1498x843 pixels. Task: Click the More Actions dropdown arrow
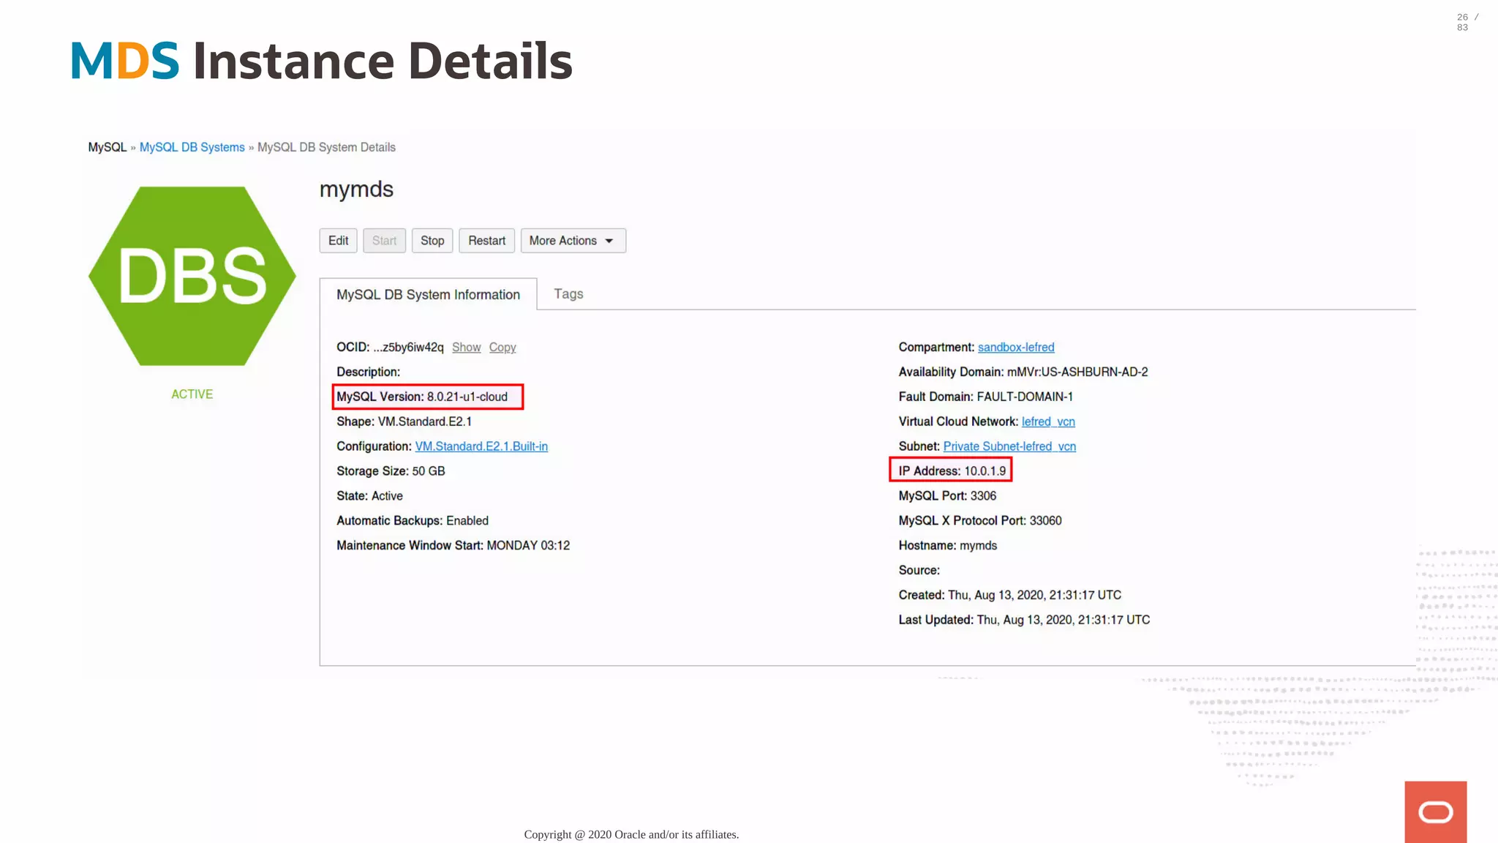coord(609,241)
